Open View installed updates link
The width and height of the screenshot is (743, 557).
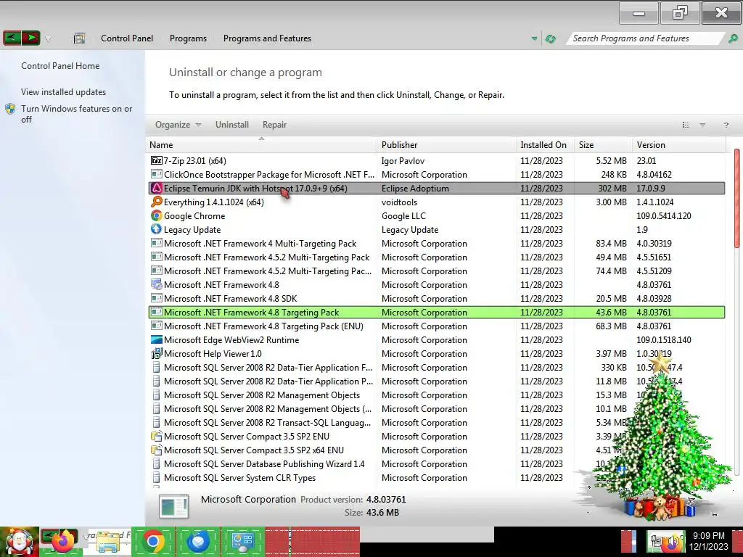[64, 92]
